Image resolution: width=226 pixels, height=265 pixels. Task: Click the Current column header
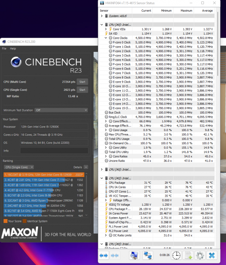click(146, 11)
